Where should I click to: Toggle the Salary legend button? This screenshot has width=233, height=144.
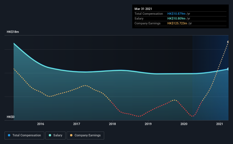coord(55,135)
